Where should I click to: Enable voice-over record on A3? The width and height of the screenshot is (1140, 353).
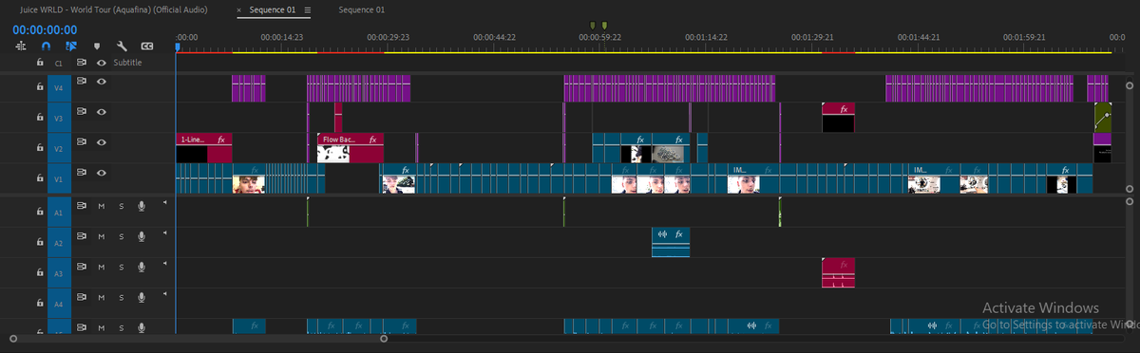pyautogui.click(x=142, y=268)
